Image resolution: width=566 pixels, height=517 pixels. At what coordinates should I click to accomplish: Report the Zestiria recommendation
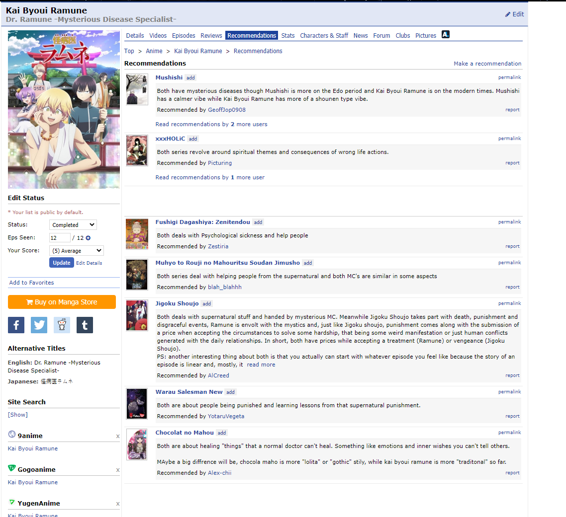point(513,247)
